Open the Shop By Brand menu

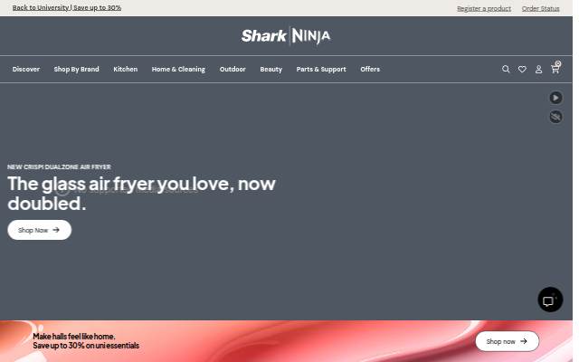76,69
